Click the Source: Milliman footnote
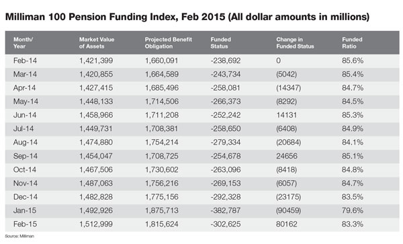Image resolution: width=403 pixels, height=244 pixels. point(19,236)
